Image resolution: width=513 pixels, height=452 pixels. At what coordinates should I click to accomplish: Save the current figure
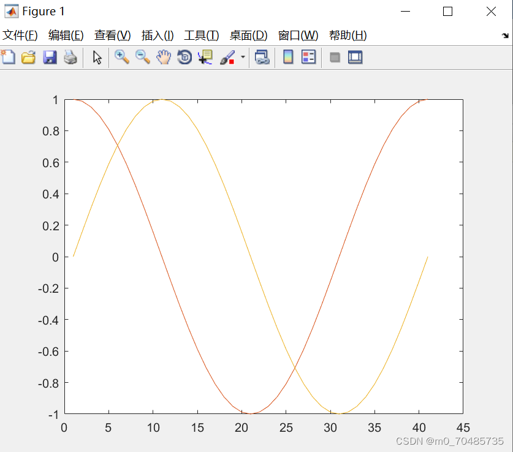(49, 57)
